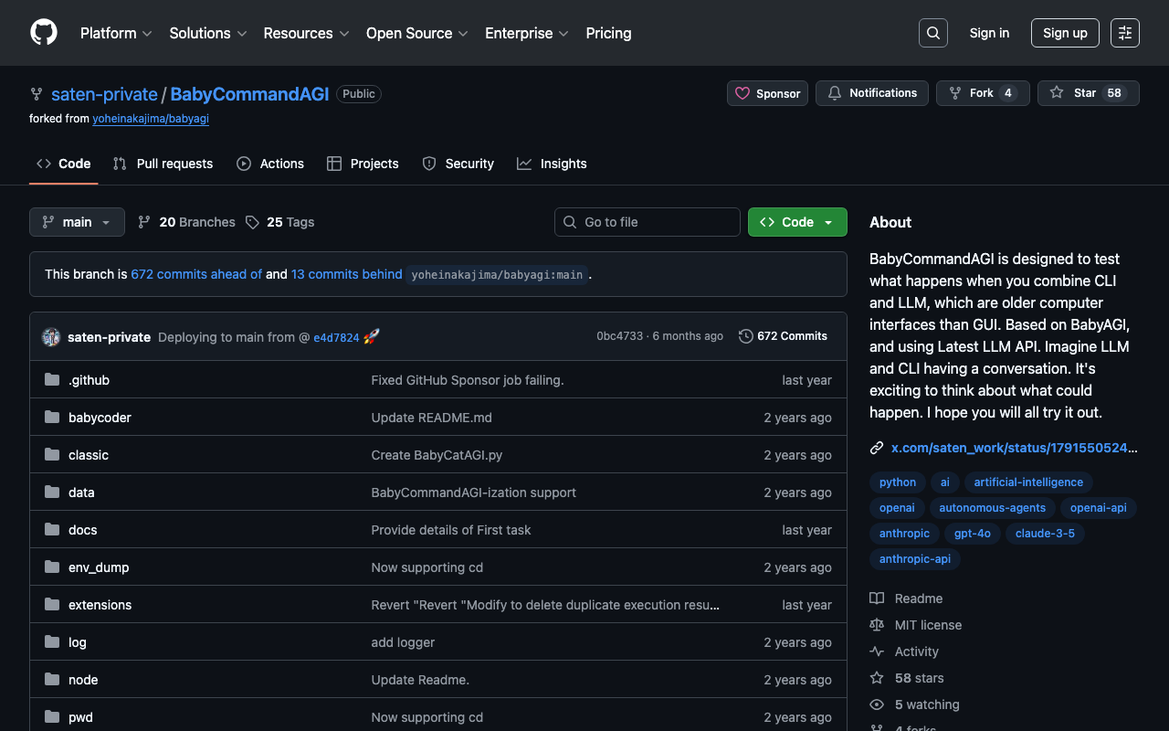This screenshot has width=1169, height=731.
Task: Click the Sign up button
Action: 1064,33
